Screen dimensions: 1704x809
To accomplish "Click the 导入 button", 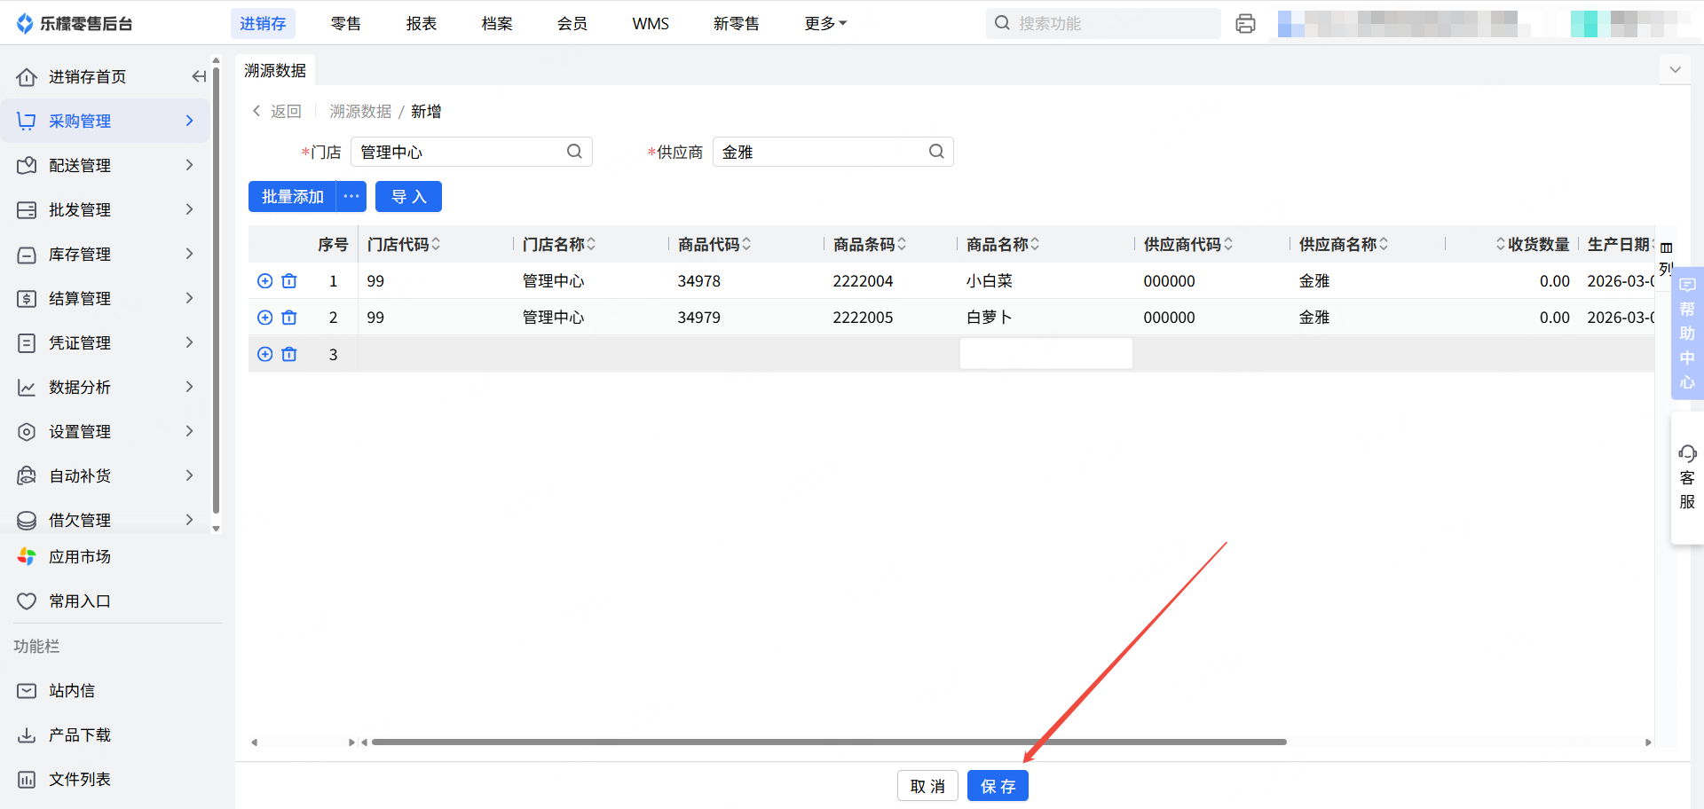I will 408,197.
